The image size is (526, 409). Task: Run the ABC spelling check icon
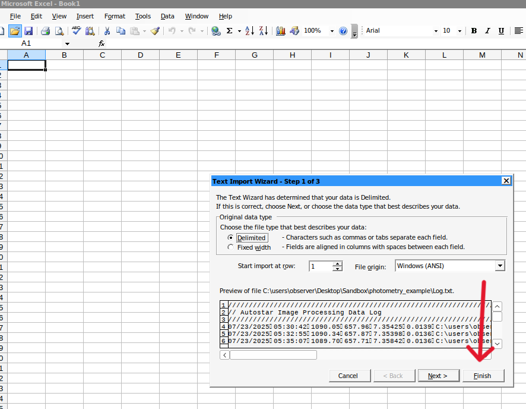coord(76,30)
